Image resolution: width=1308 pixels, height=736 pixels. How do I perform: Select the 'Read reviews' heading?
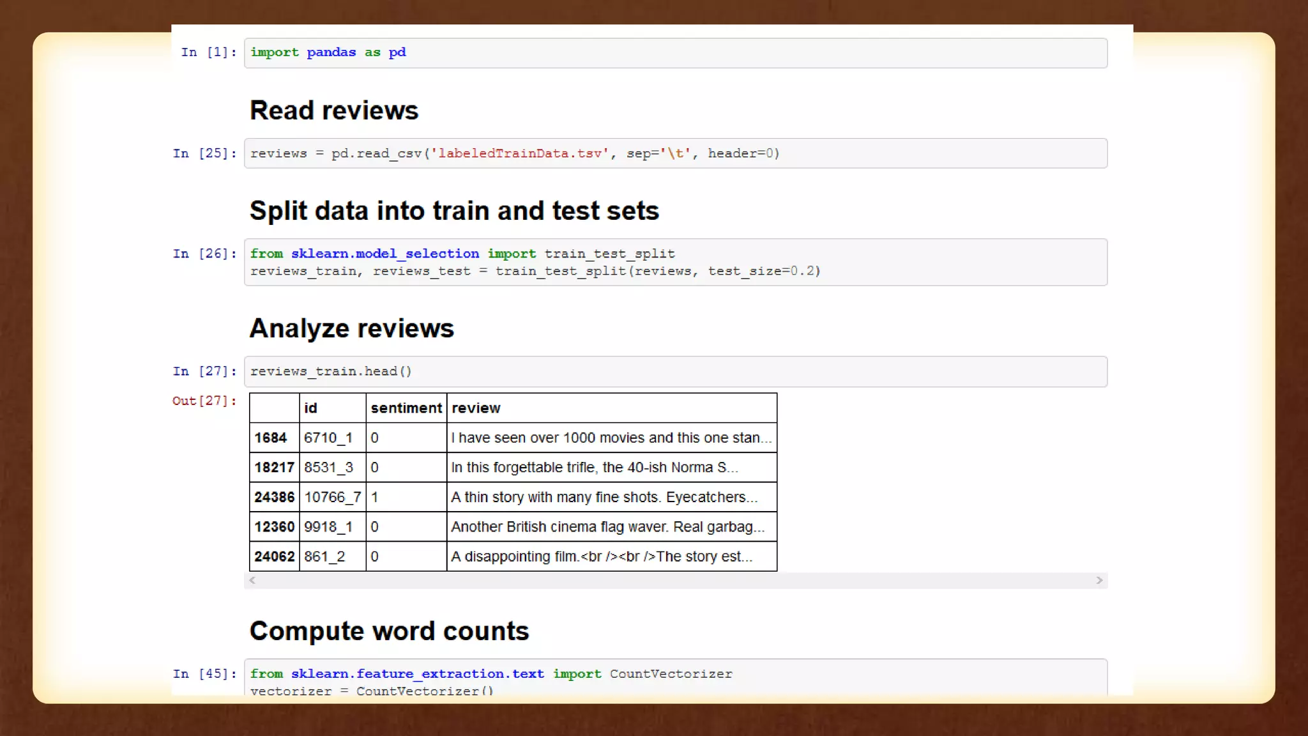[333, 111]
